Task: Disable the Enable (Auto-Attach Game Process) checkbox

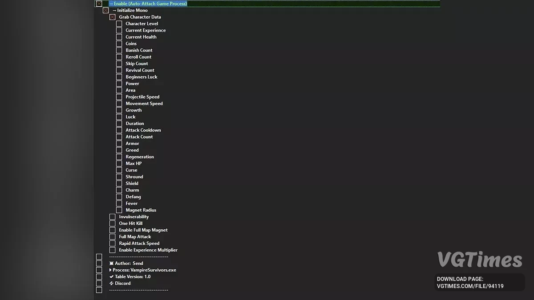Action: 99,4
